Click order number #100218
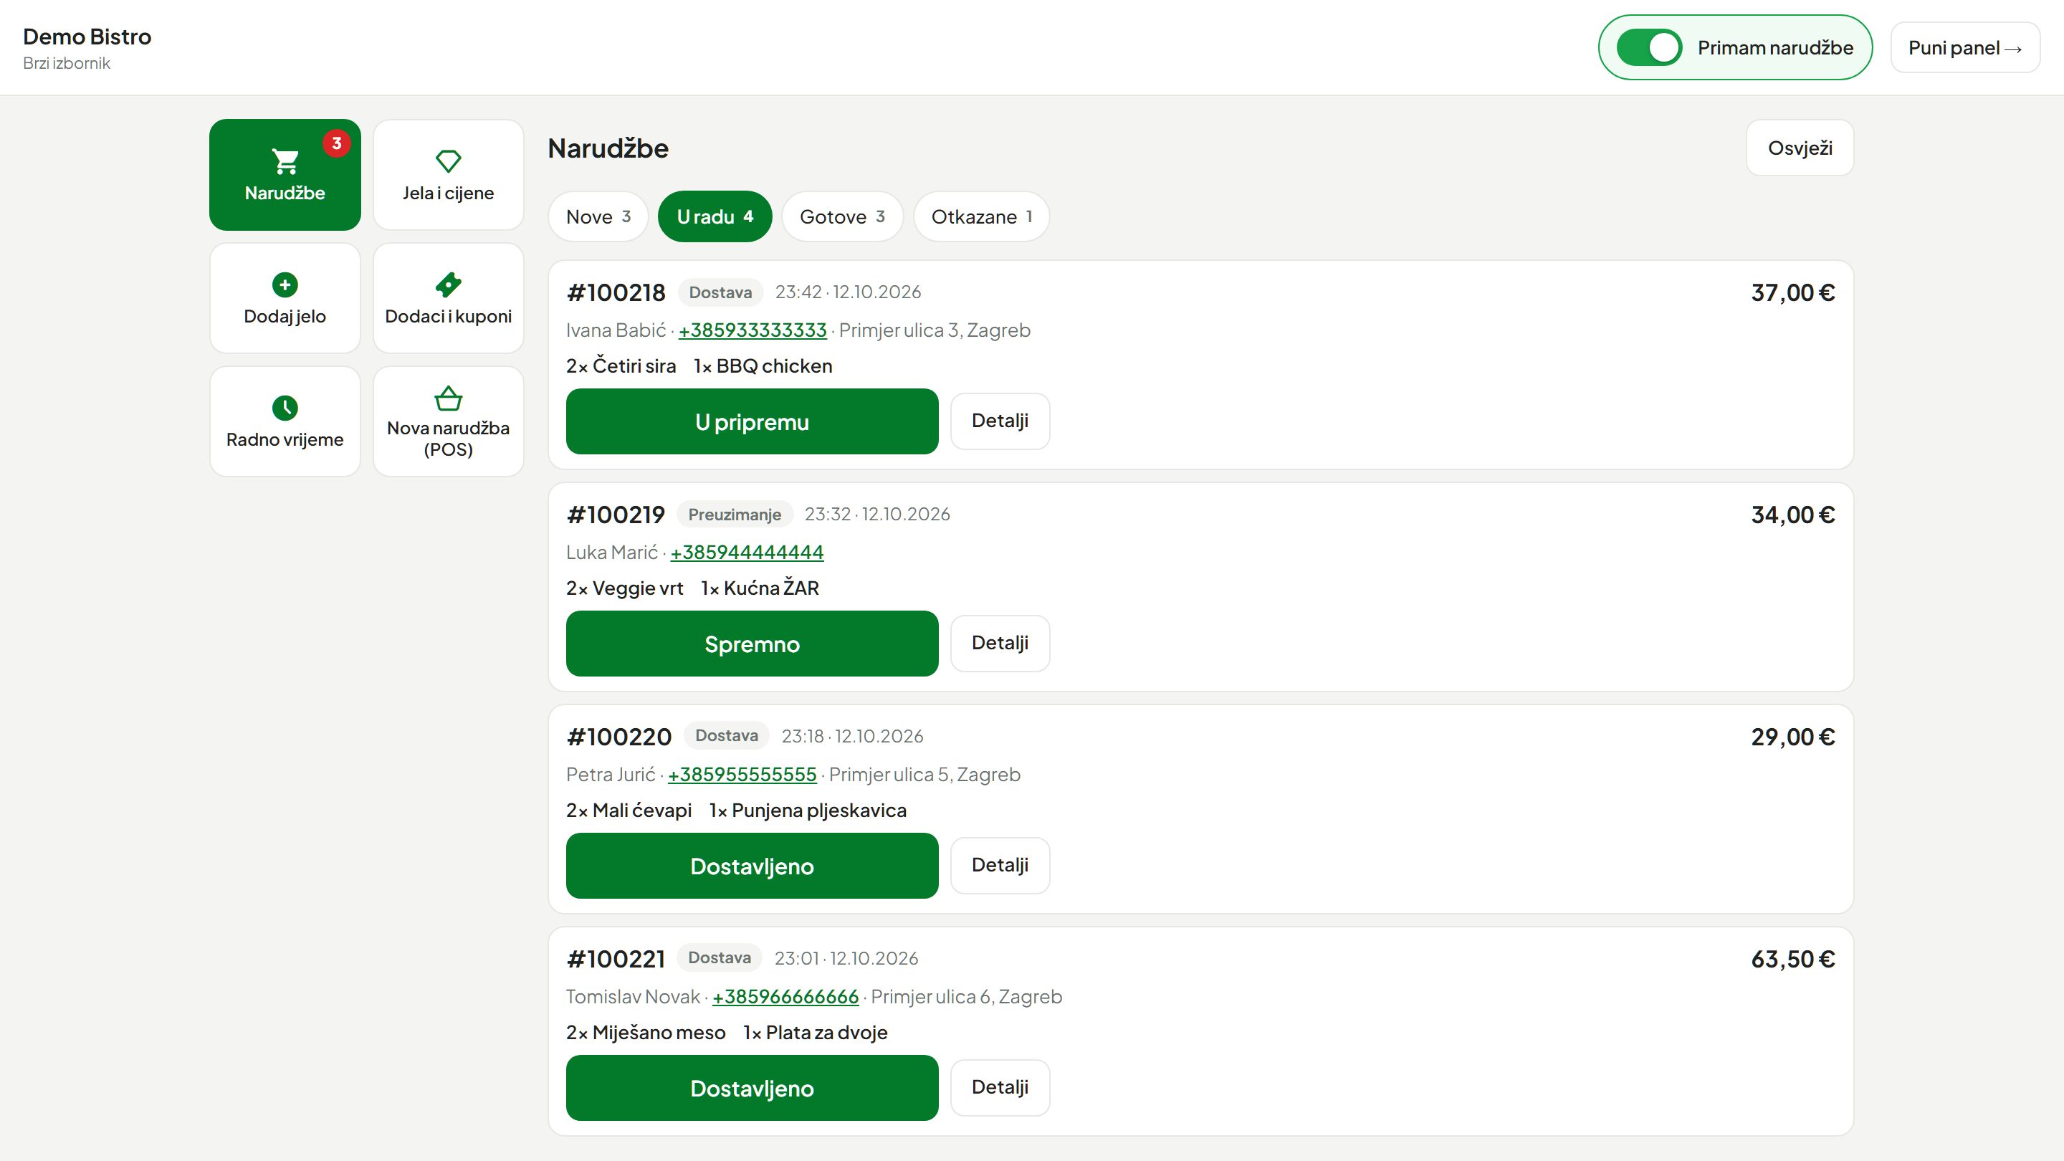2064x1161 pixels. click(616, 292)
